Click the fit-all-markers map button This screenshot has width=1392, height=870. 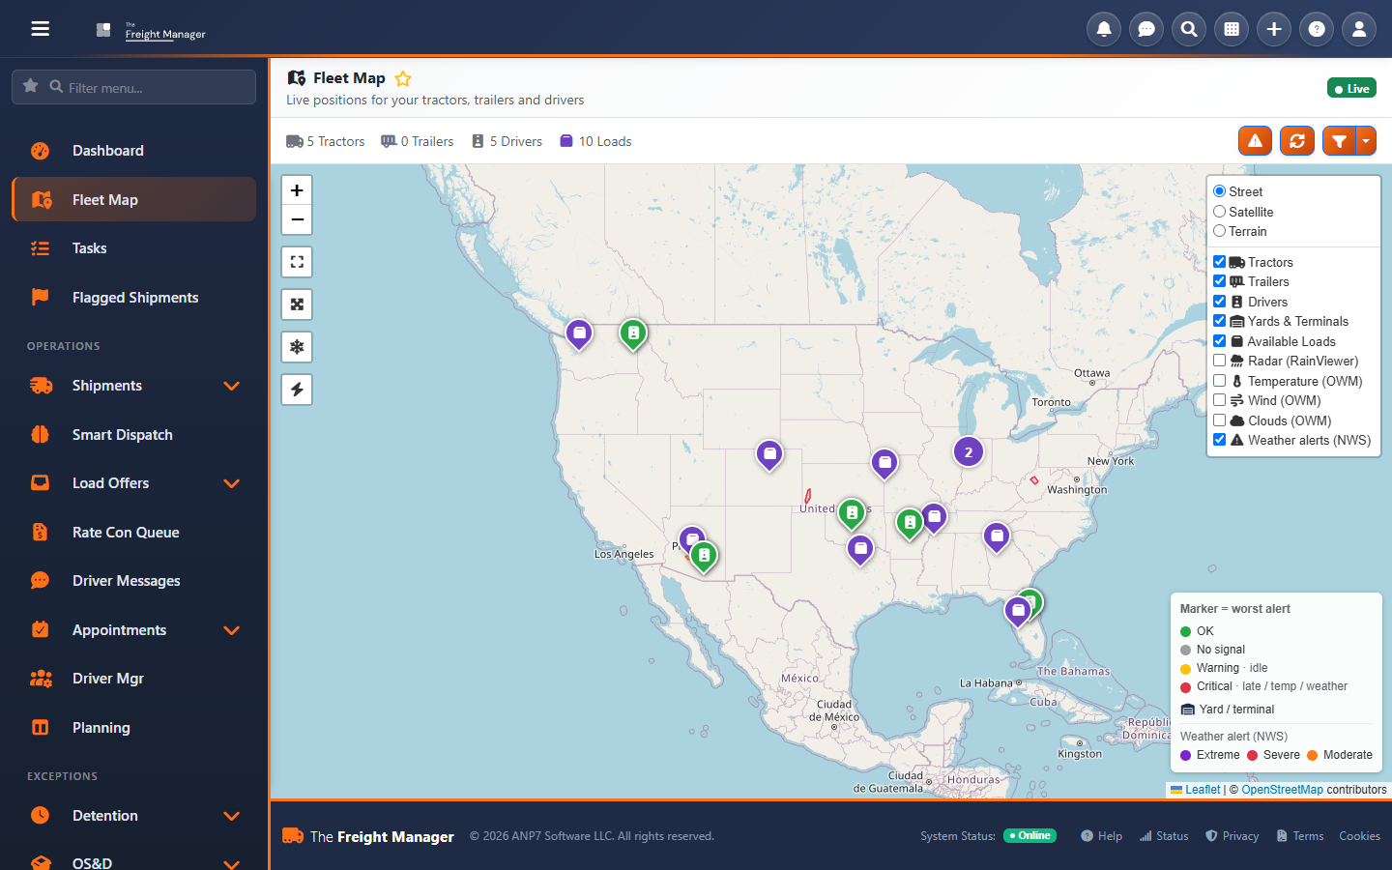point(297,304)
